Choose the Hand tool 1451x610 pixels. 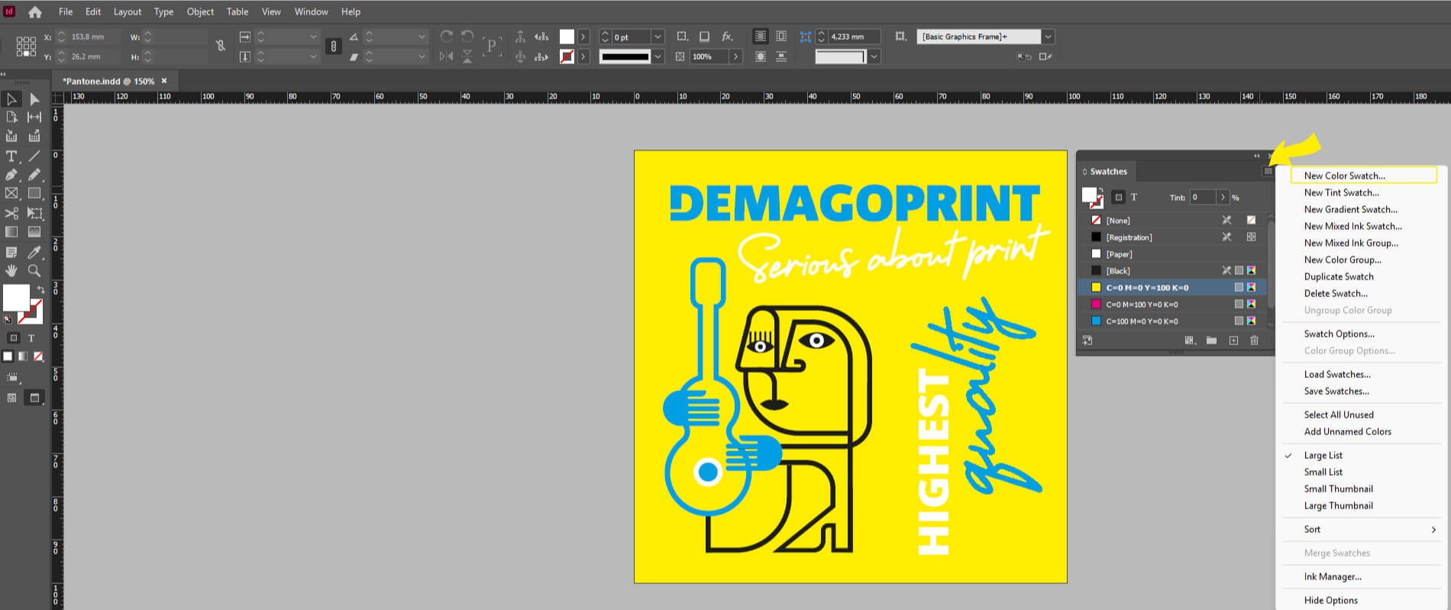(11, 271)
